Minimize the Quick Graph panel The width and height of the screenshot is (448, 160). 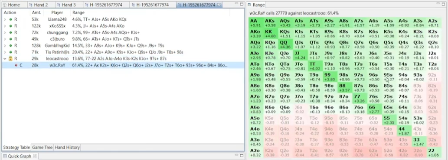pos(236,155)
